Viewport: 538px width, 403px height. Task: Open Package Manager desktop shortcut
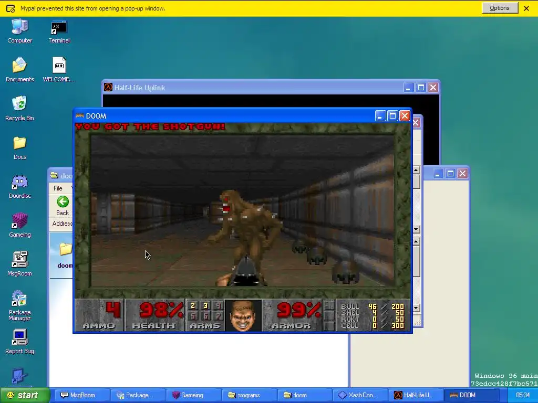coord(19,306)
